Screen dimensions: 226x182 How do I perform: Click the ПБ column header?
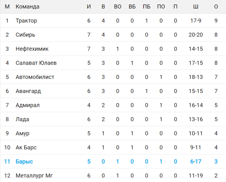coord(147,7)
